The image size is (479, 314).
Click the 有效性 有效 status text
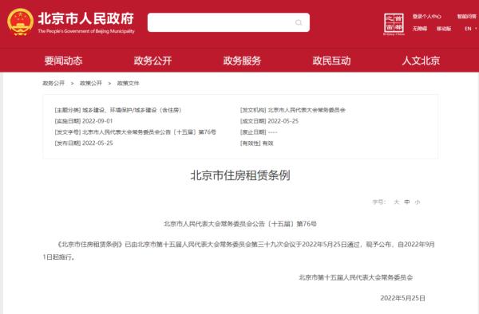pos(268,143)
